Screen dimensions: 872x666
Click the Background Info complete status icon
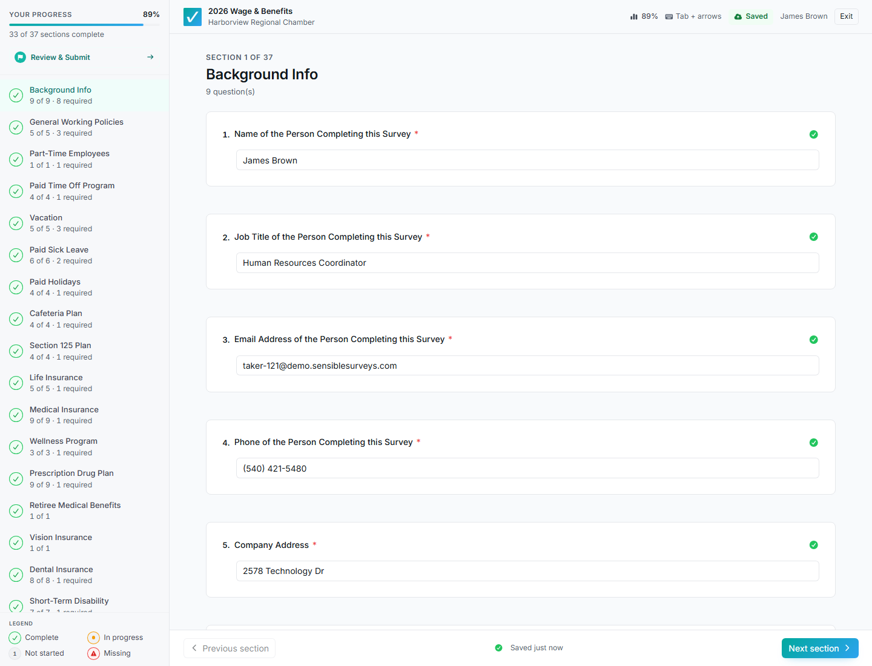[16, 95]
